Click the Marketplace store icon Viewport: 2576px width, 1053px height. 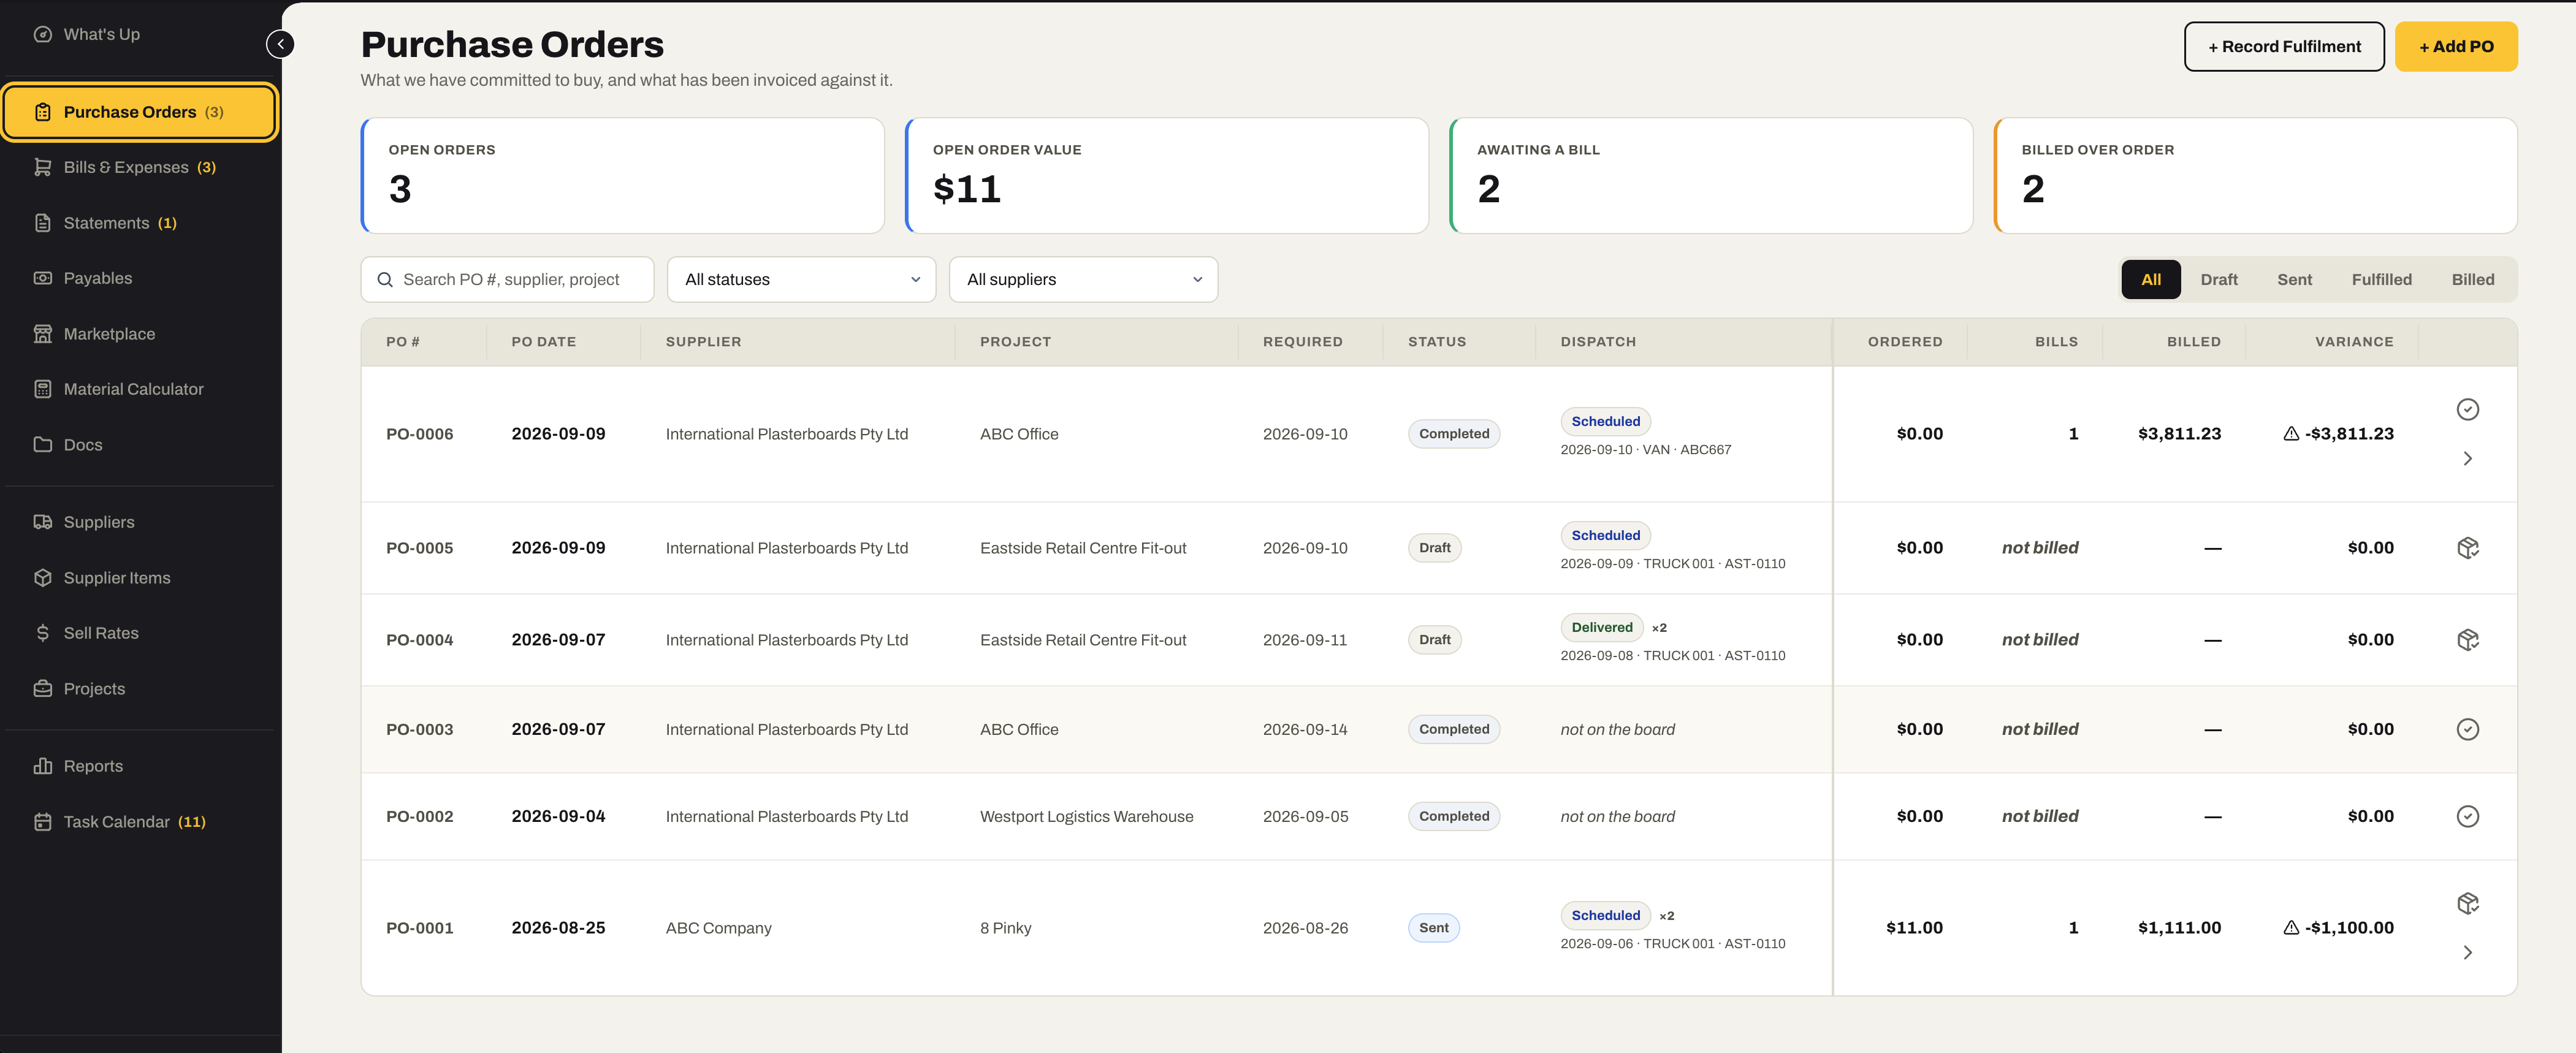42,334
